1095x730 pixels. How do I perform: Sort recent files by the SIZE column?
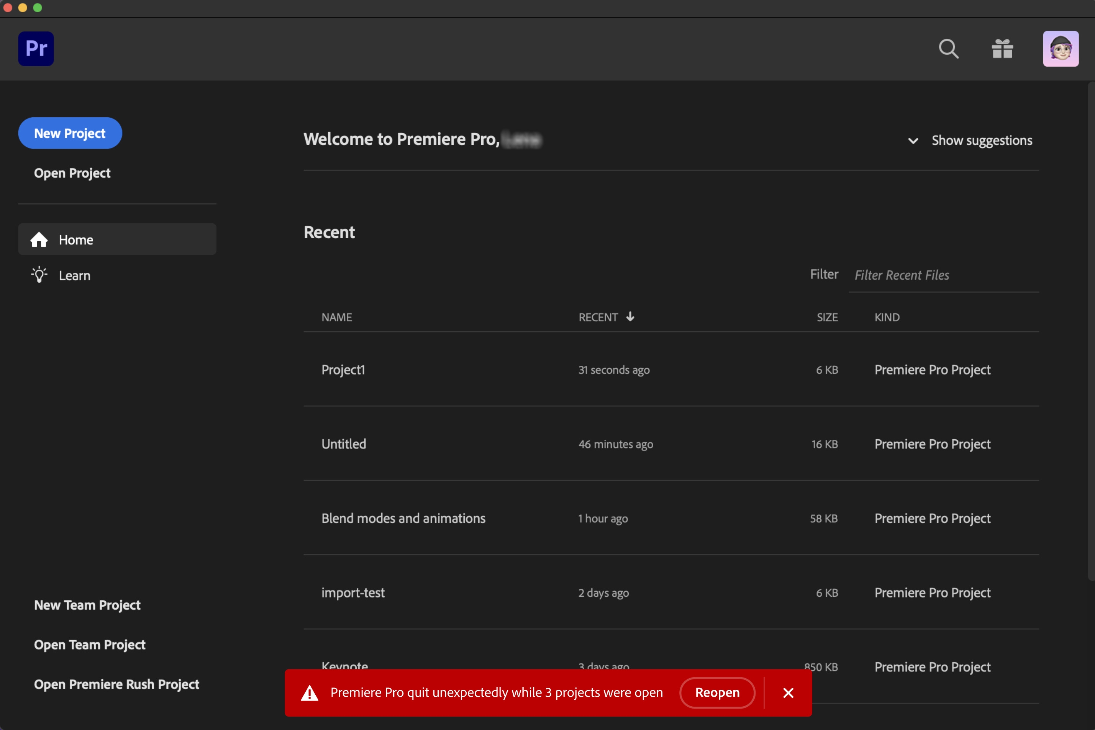pyautogui.click(x=827, y=317)
